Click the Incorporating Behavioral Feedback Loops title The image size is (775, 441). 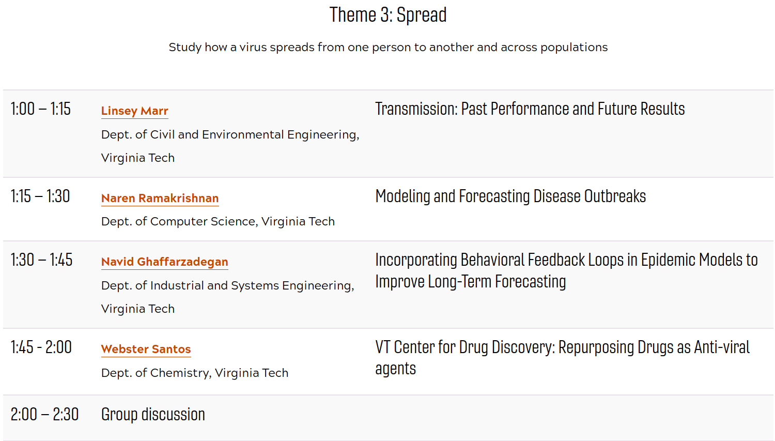pos(566,271)
